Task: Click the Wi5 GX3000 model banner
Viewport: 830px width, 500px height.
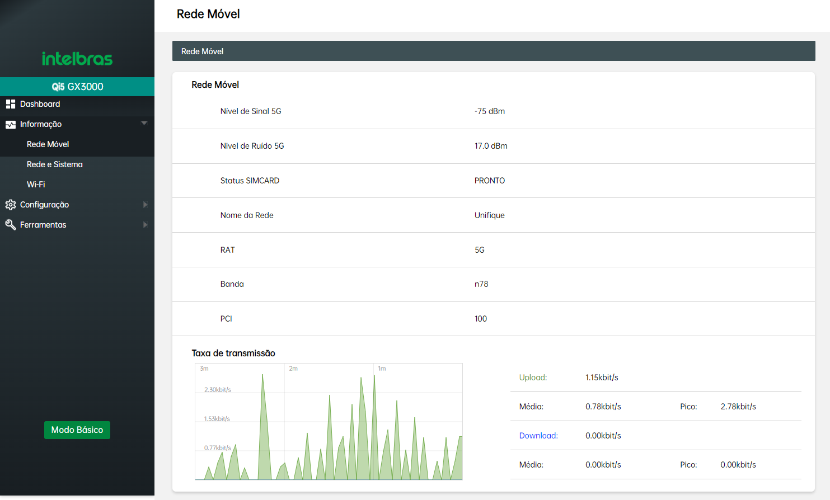Action: 77,87
